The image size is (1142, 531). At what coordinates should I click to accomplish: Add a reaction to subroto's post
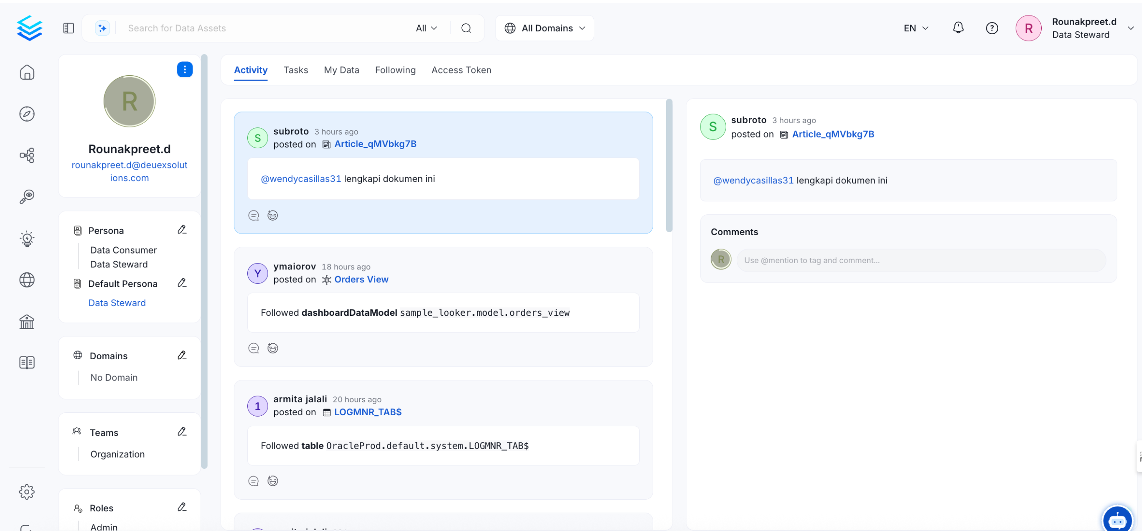[272, 215]
